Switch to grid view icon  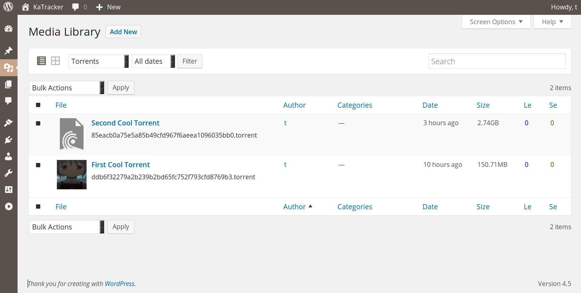[x=55, y=61]
